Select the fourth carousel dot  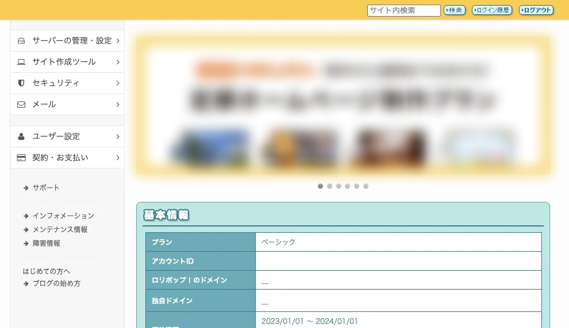(x=348, y=186)
